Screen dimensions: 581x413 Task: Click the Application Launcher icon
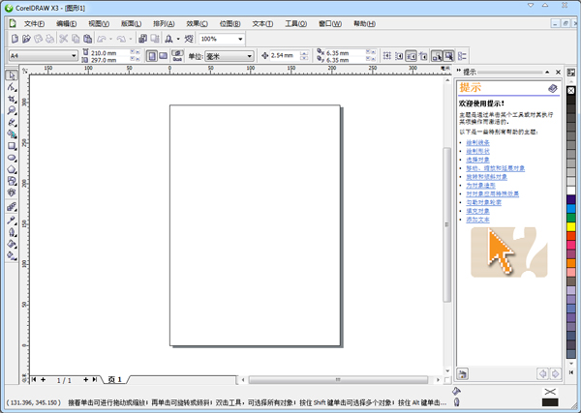pyautogui.click(x=168, y=39)
